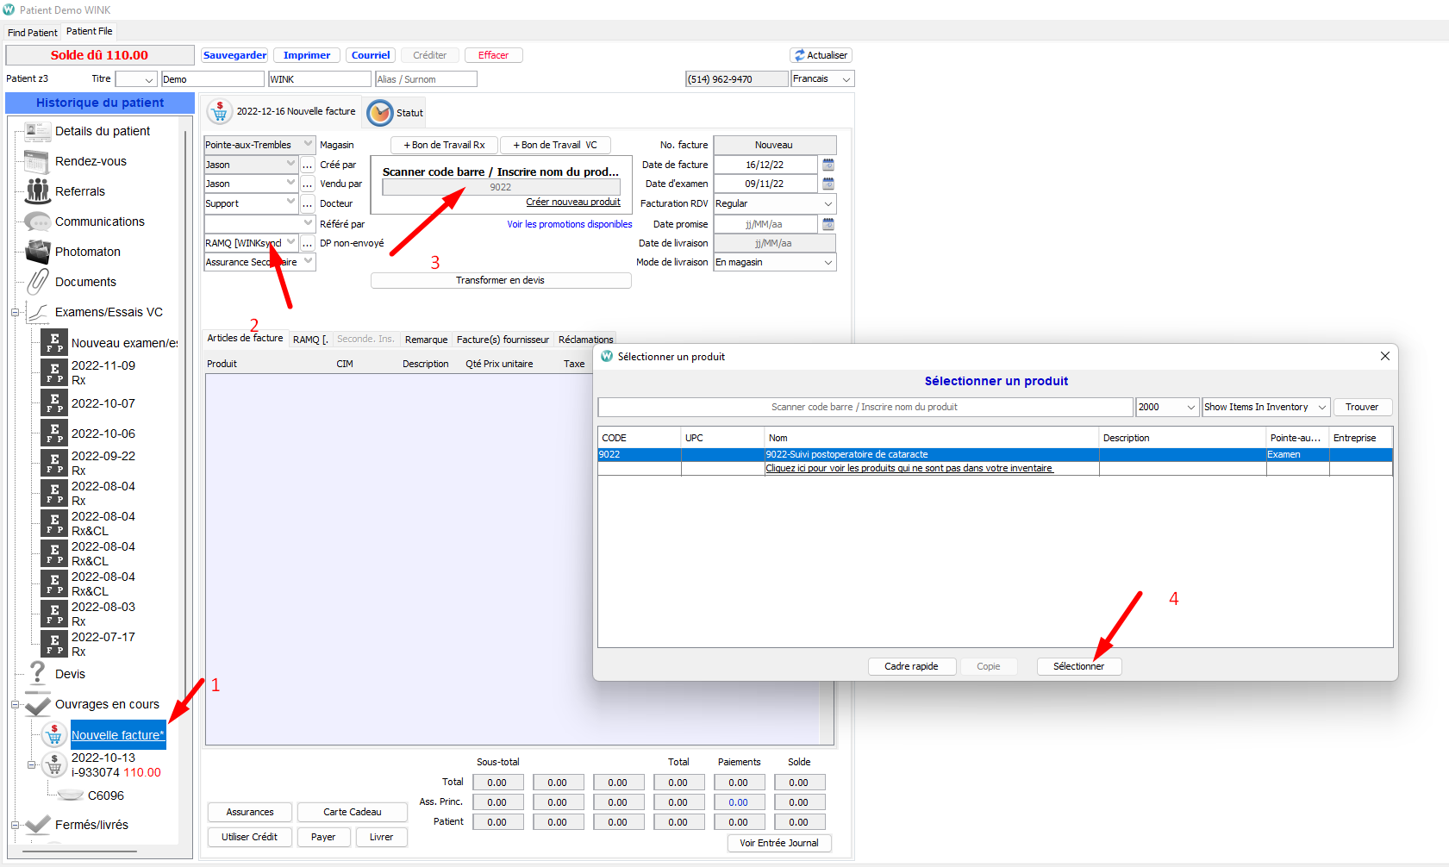The width and height of the screenshot is (1449, 867).
Task: Click the Devis question mark icon
Action: (x=37, y=673)
